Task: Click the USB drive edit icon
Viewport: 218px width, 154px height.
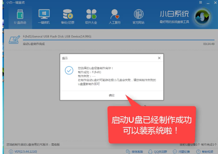Action: click(14, 40)
